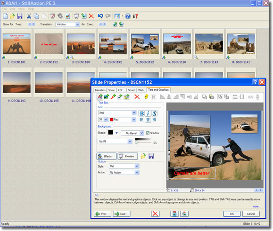Center-align text in the text box
This screenshot has width=273, height=231.
pos(148,119)
